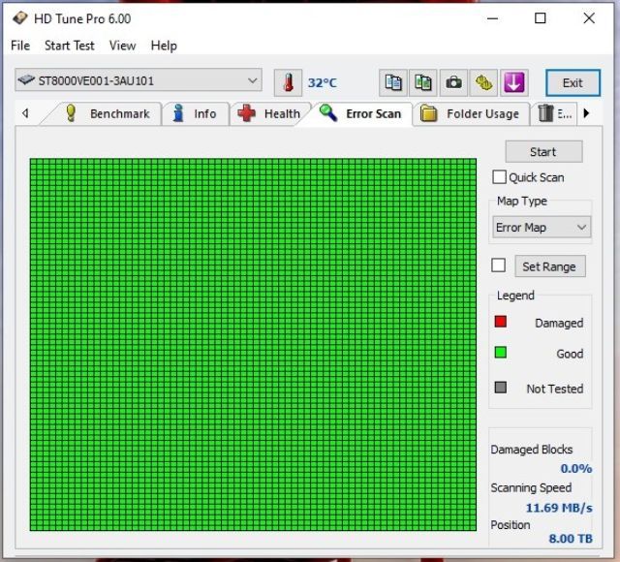Screen dimensions: 620x562
Task: Close the HD Tune Pro window
Action: click(589, 18)
